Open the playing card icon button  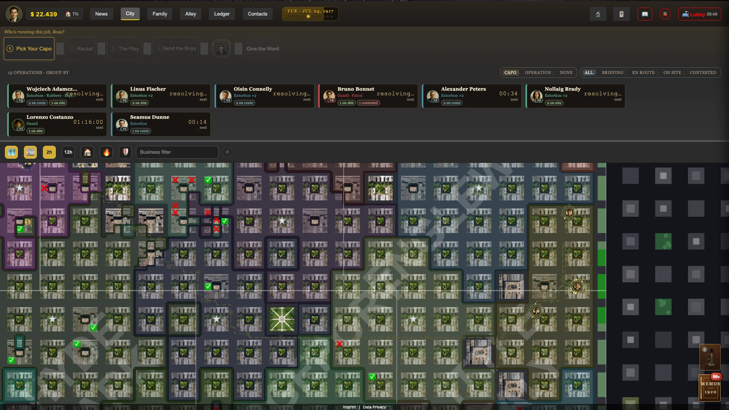[x=622, y=14]
